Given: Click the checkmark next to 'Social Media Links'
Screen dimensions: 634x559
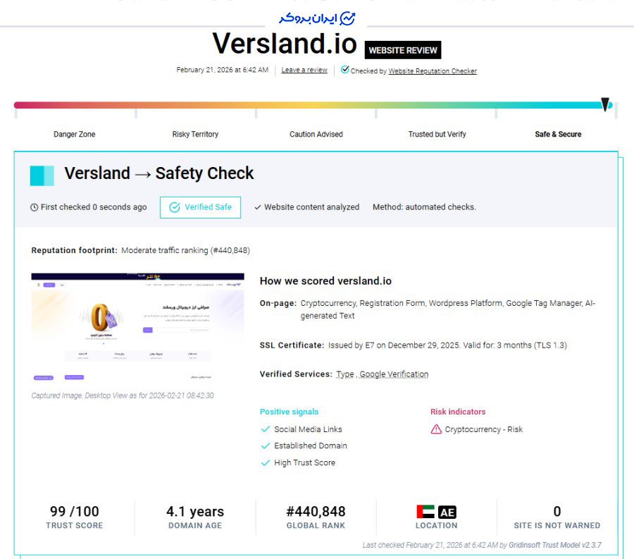Looking at the screenshot, I should point(266,429).
